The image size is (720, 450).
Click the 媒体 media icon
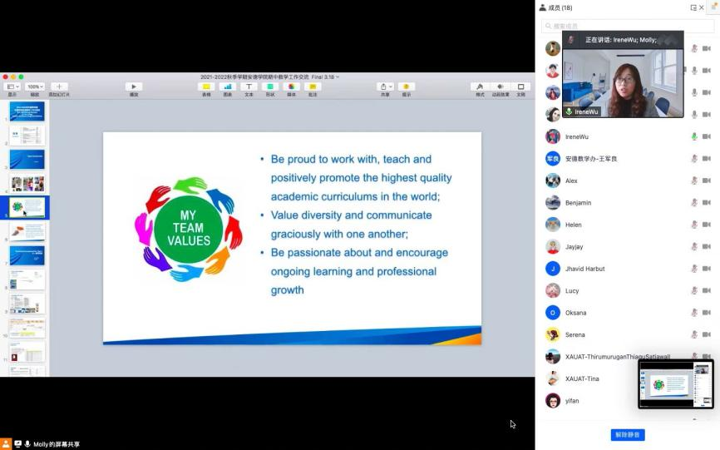pyautogui.click(x=291, y=87)
